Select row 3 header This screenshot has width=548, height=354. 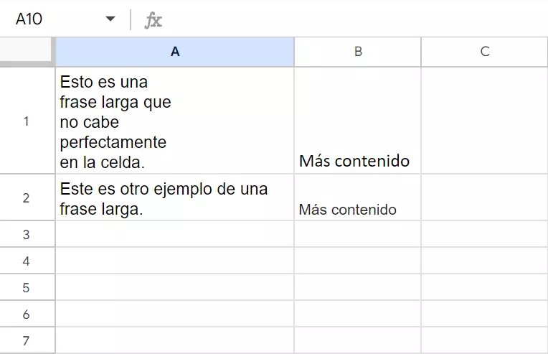point(27,235)
